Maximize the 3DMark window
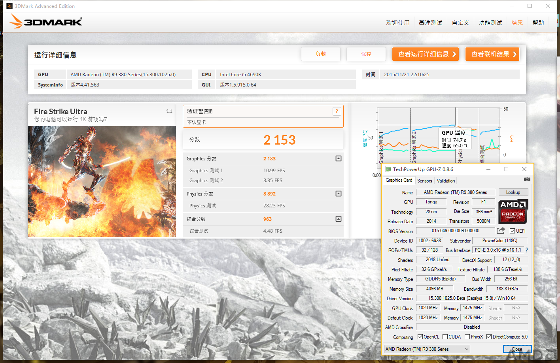 point(530,6)
